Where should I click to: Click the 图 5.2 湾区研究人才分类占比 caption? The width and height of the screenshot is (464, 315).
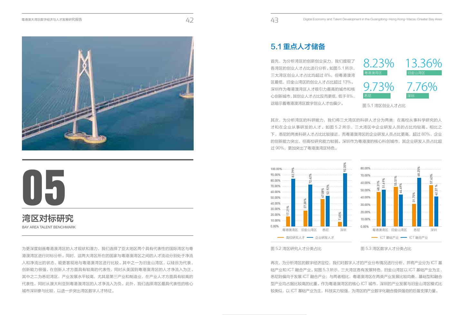[296, 249]
